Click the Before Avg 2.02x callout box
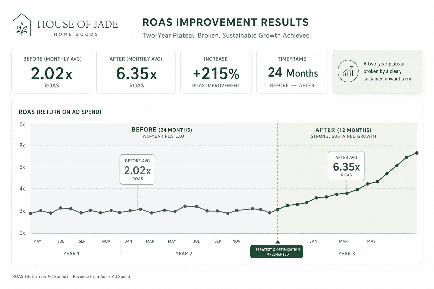 137,169
